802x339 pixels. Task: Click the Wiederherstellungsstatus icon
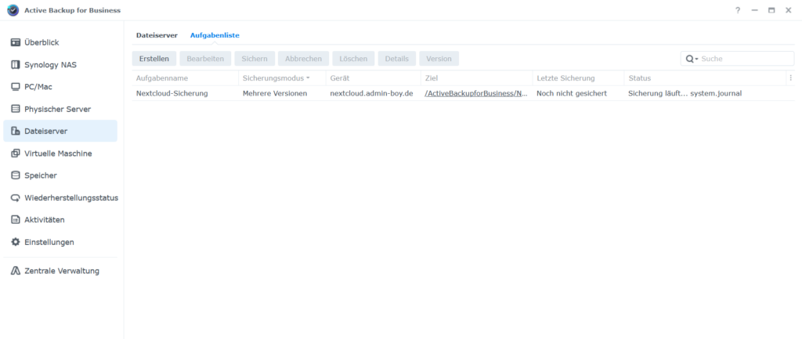coord(16,198)
